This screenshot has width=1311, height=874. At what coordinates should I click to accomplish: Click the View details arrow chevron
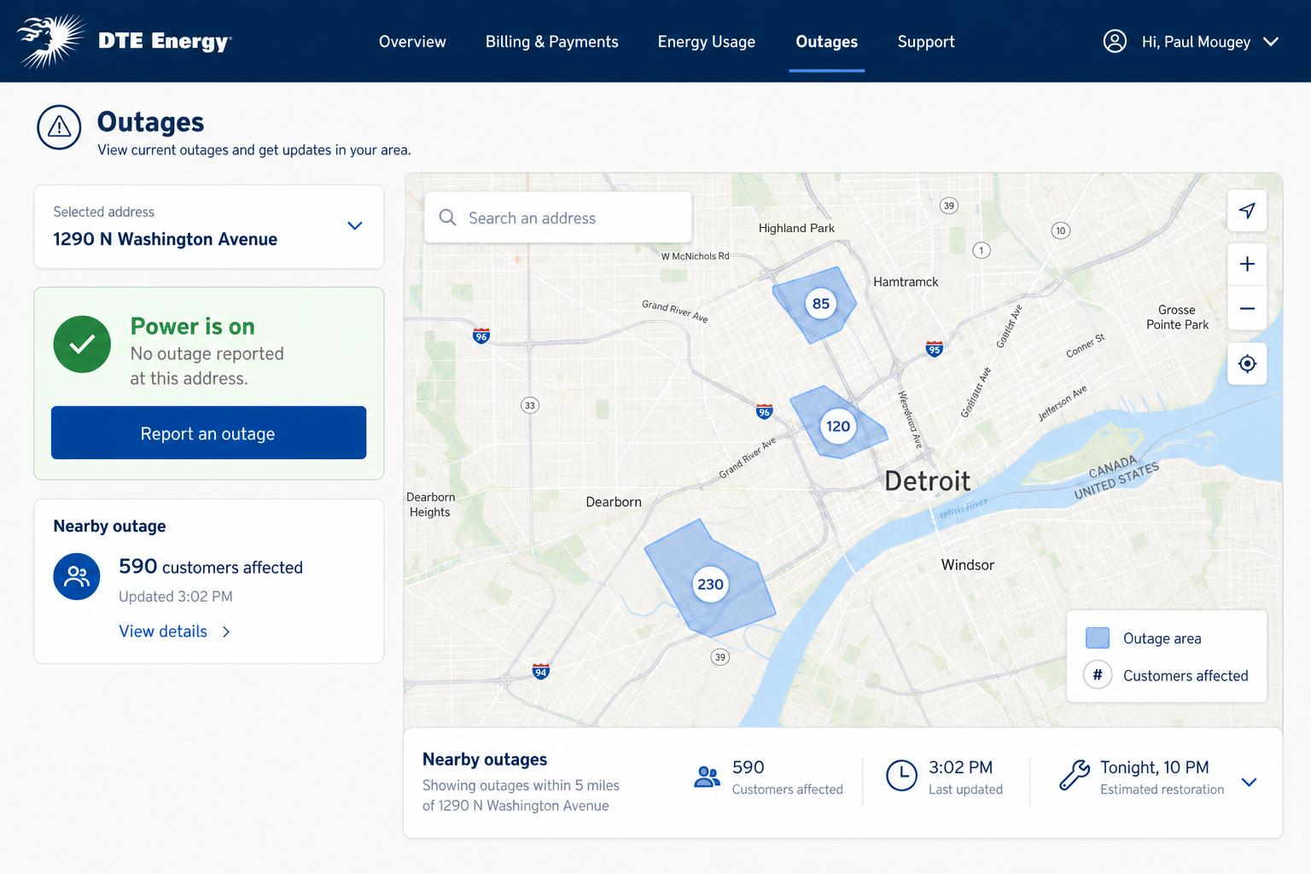(226, 632)
